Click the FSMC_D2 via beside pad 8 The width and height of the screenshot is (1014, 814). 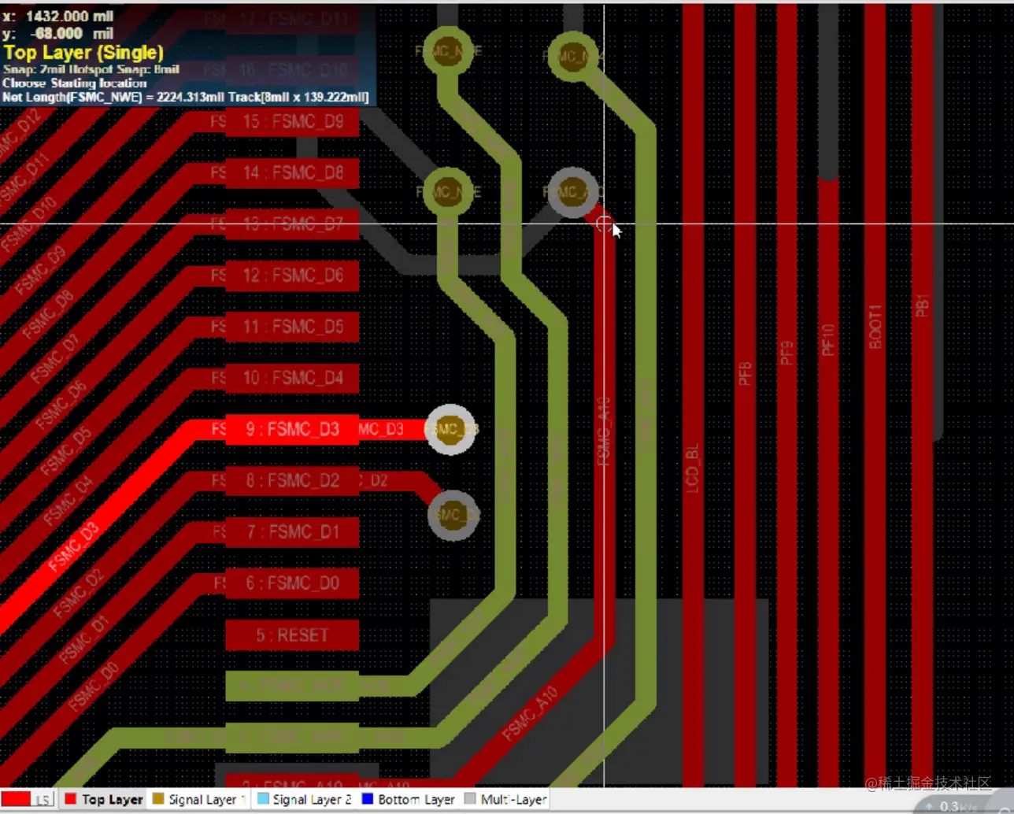453,516
